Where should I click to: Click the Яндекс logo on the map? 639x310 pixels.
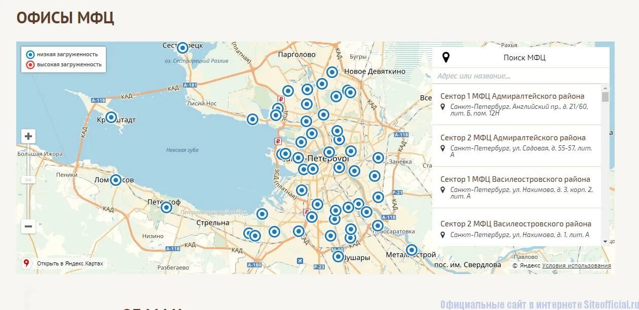tap(527, 265)
